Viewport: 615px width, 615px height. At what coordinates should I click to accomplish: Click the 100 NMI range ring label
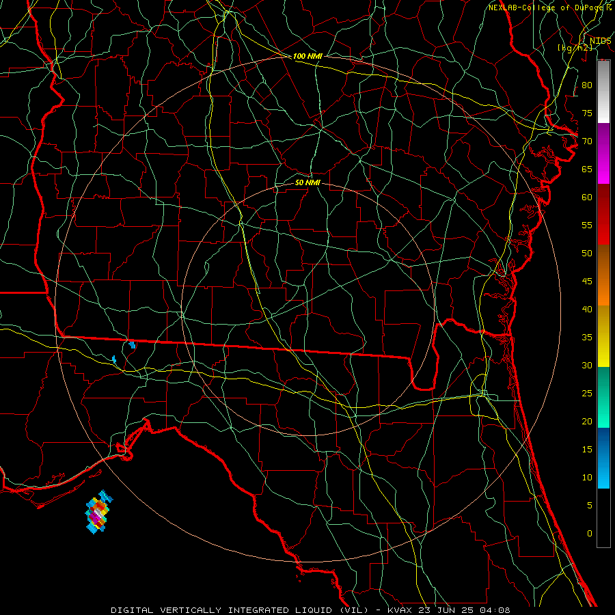(x=307, y=56)
